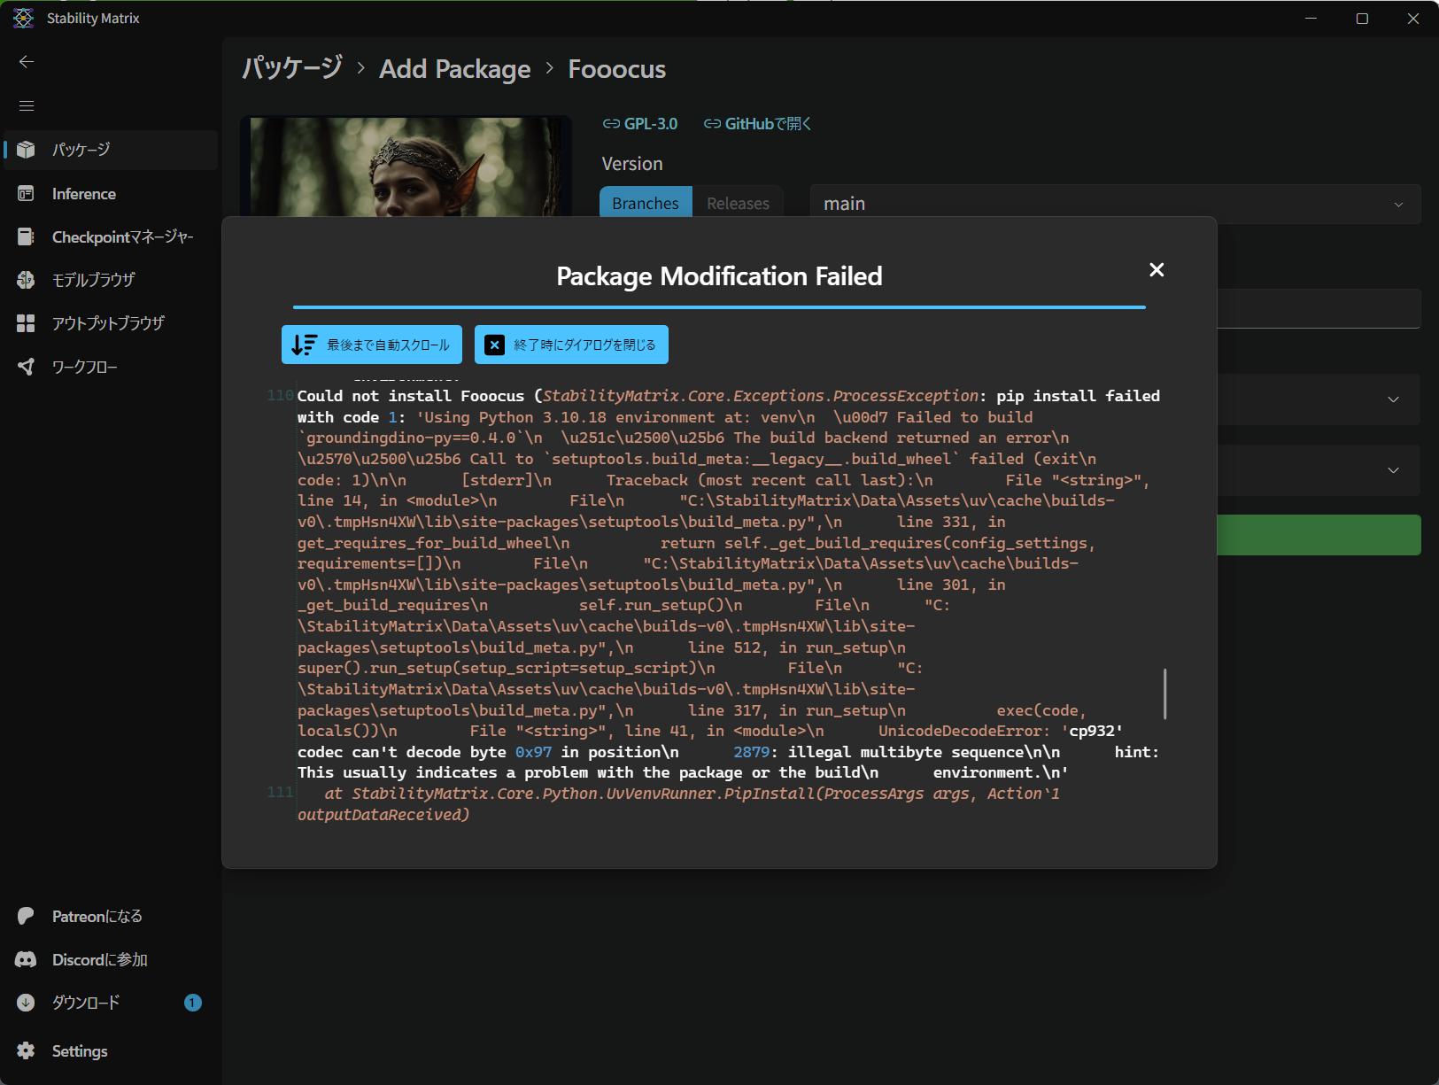Image resolution: width=1439 pixels, height=1085 pixels.
Task: Toggle 終了時にダイアログを閉じる option
Action: 571,345
